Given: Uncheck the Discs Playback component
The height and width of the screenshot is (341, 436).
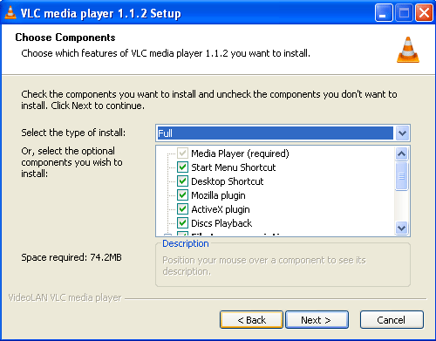Looking at the screenshot, I should click(x=182, y=223).
